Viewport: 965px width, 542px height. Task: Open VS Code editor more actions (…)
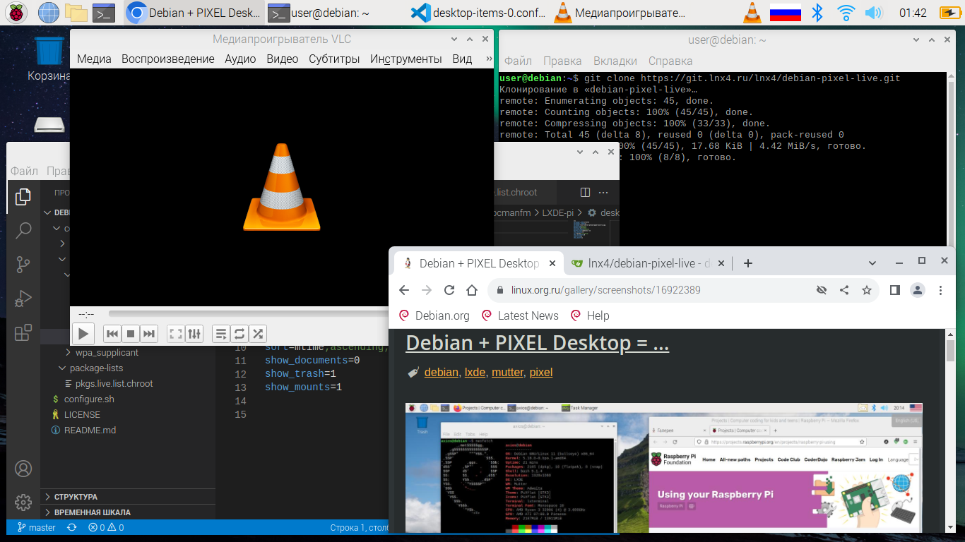point(603,192)
